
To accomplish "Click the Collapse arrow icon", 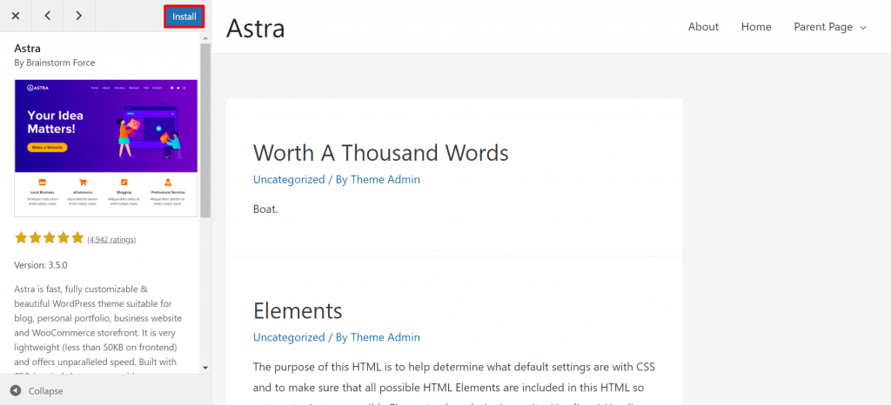I will (16, 391).
